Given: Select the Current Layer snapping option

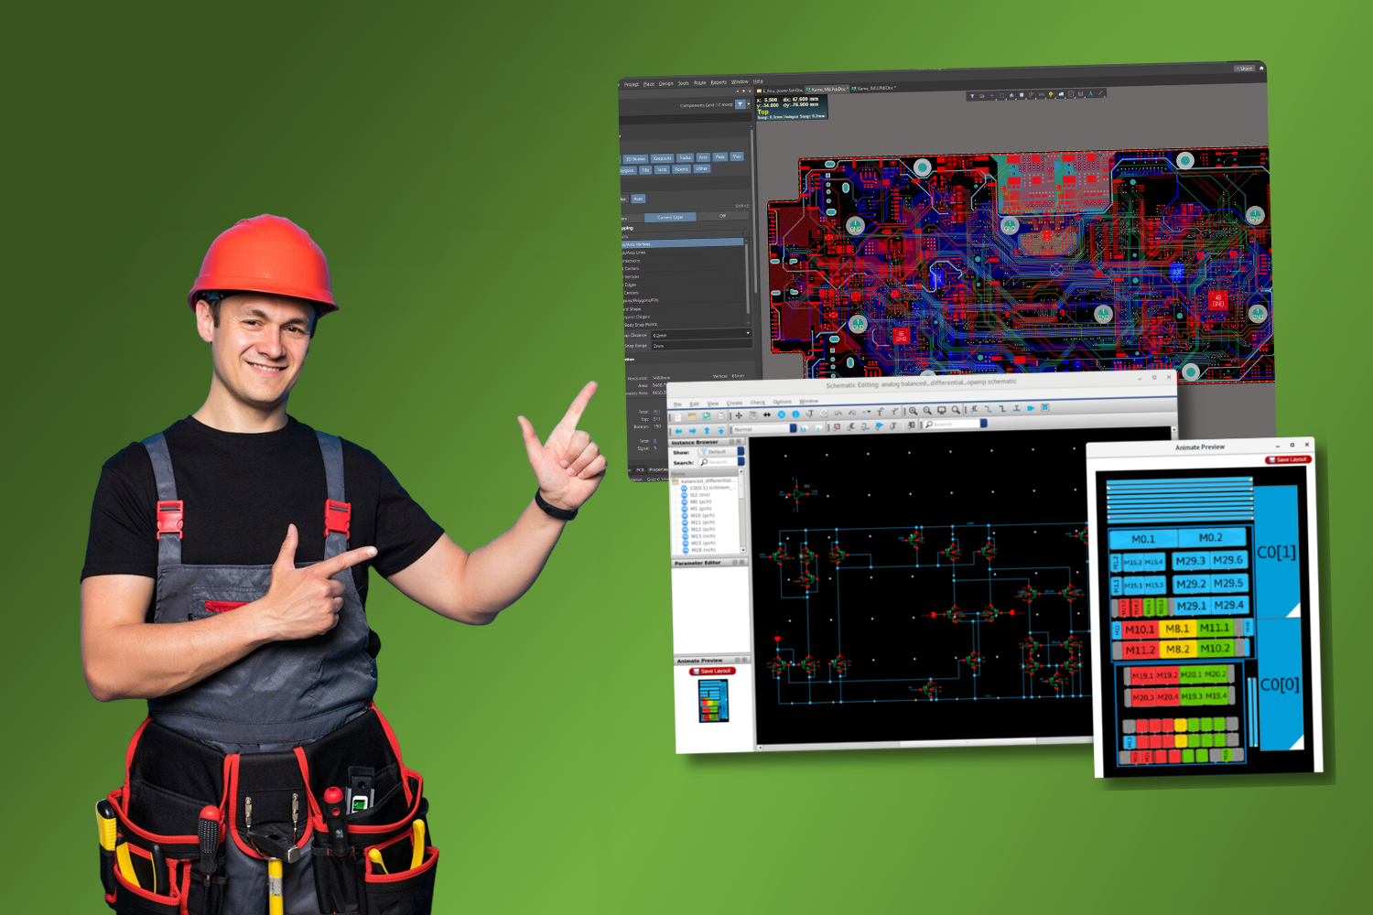Looking at the screenshot, I should pos(670,217).
